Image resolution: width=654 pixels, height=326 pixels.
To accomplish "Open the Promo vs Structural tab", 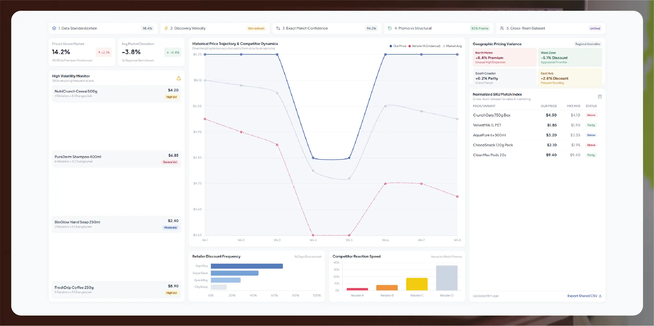I will point(439,28).
